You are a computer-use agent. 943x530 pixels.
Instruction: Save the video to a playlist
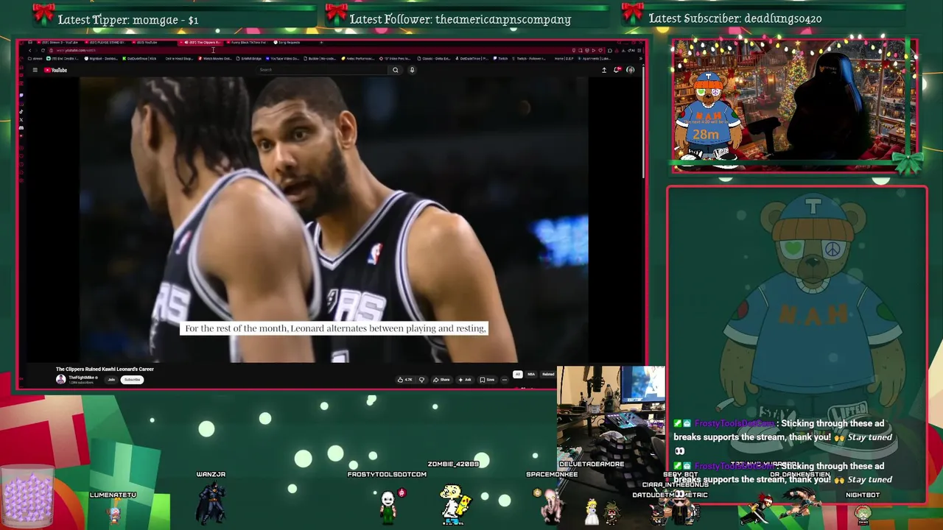coord(487,380)
